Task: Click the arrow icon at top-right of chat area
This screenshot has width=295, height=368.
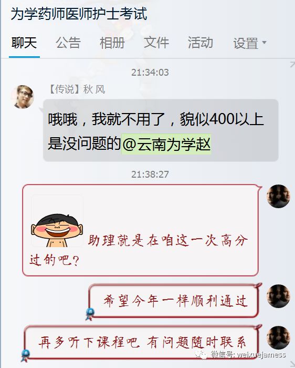Action: coord(292,64)
